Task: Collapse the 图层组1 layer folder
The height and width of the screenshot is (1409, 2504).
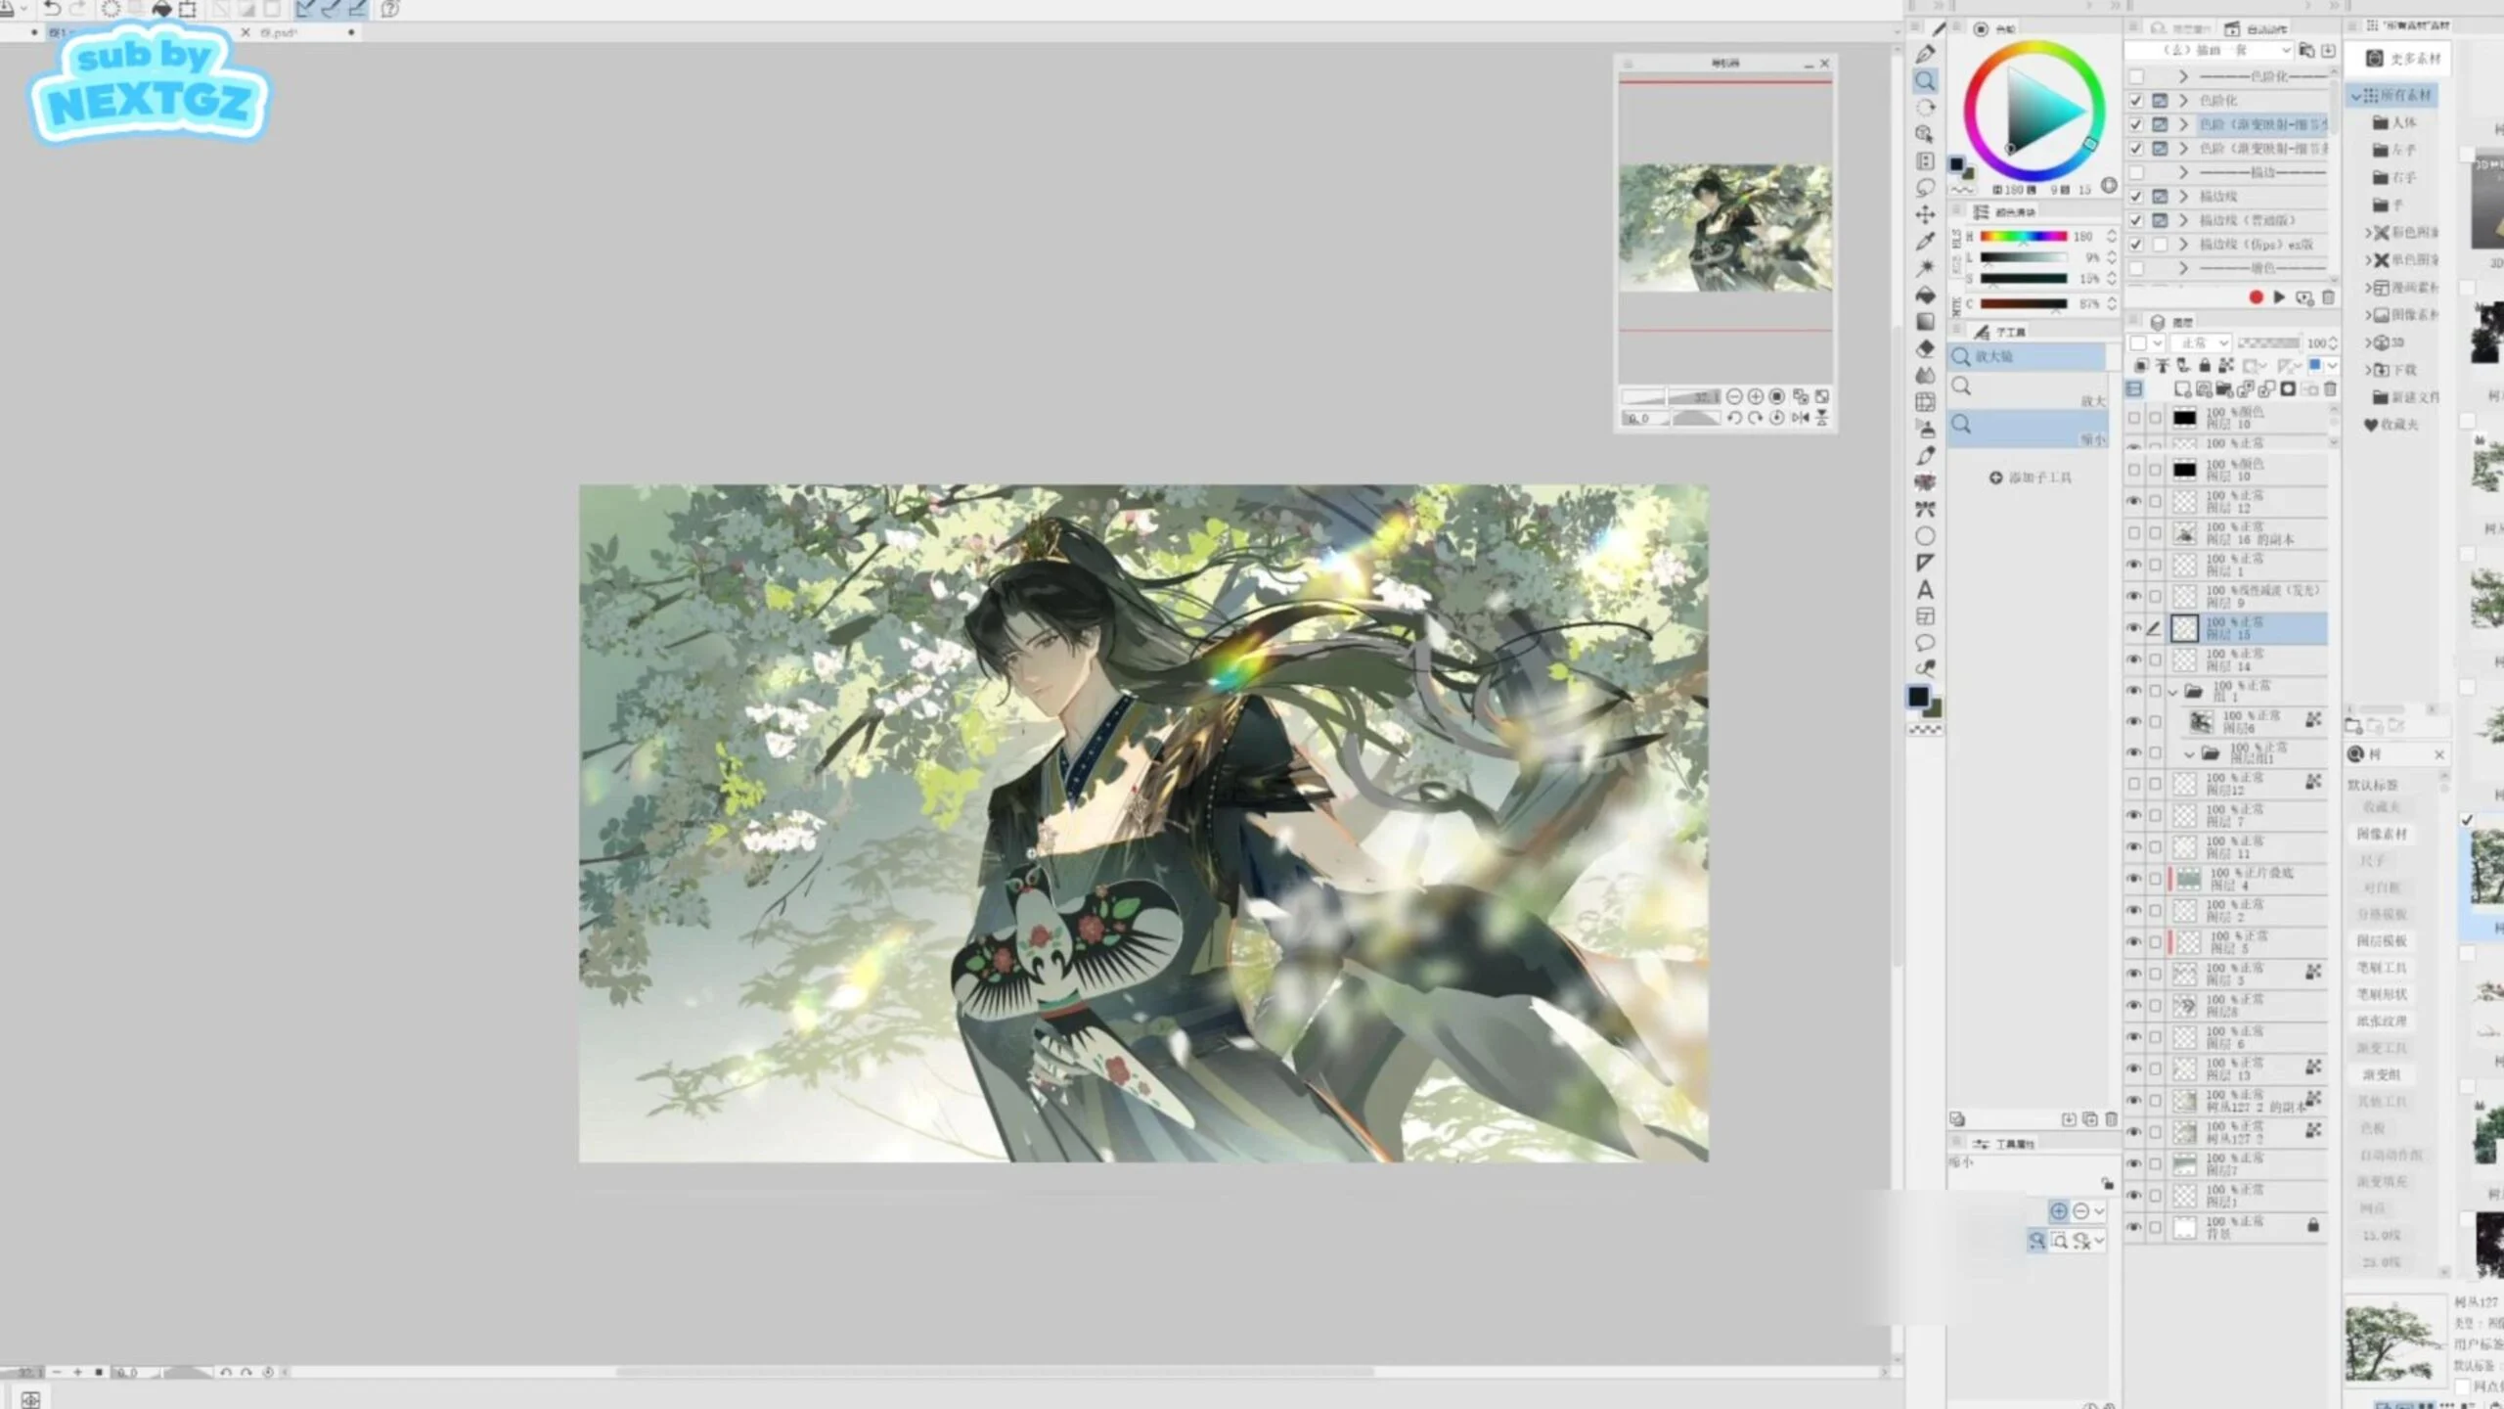Action: [x=2190, y=754]
